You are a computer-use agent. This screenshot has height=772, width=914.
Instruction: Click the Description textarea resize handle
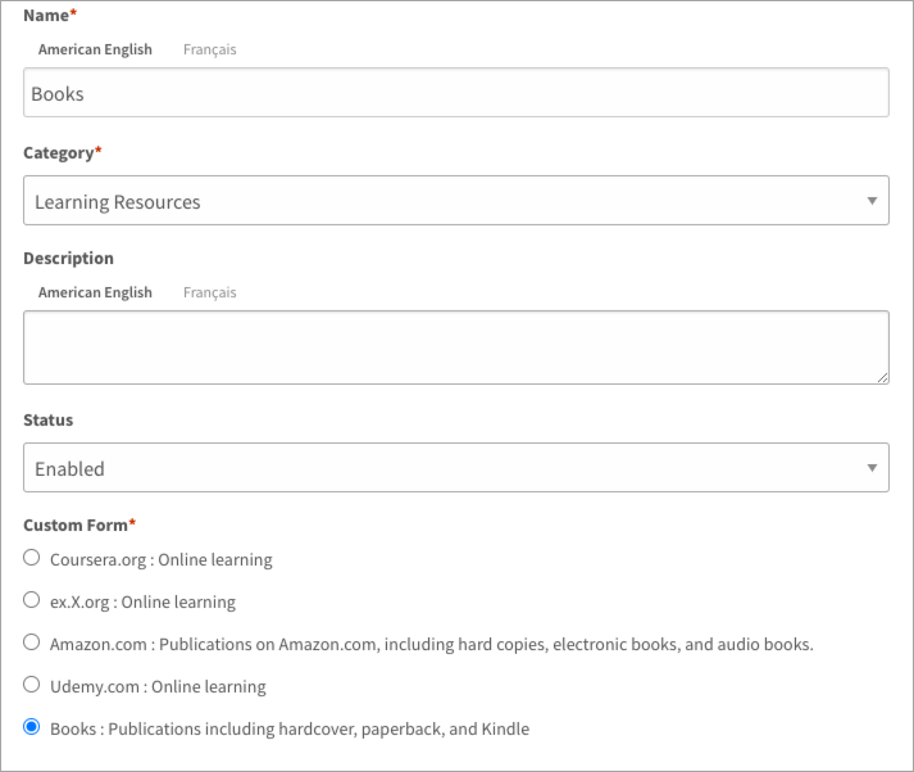pos(883,378)
